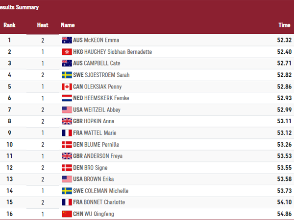
Task: Click the Sweden flag next to SJOESTROEM Sarah
Action: click(x=67, y=75)
